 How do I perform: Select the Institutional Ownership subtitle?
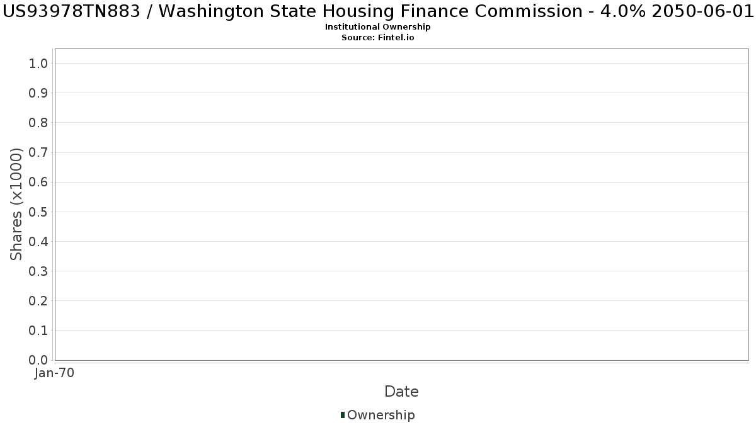tap(378, 27)
